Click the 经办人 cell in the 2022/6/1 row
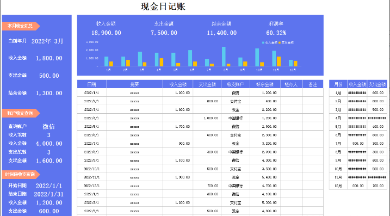This screenshot has width=390, height=216. (x=291, y=135)
